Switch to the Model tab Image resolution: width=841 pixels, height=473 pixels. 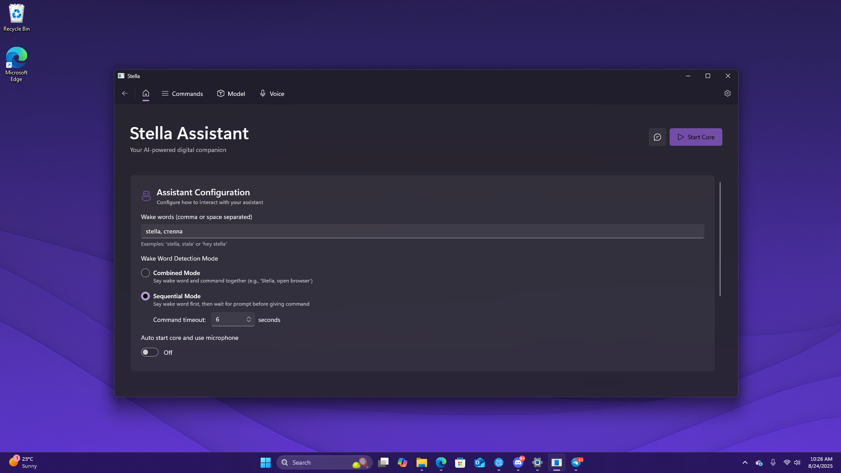tap(231, 93)
